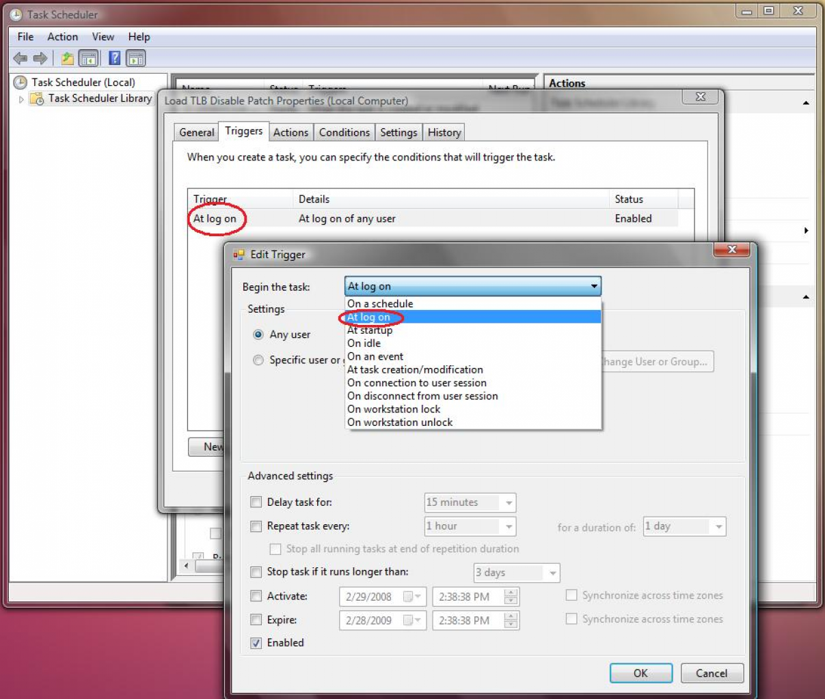Switch to the Conditions tab
The width and height of the screenshot is (825, 699).
344,132
